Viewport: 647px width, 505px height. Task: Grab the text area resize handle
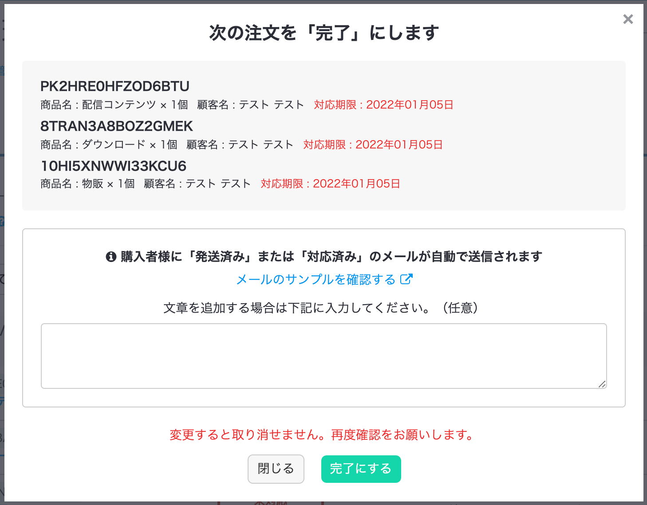(602, 384)
